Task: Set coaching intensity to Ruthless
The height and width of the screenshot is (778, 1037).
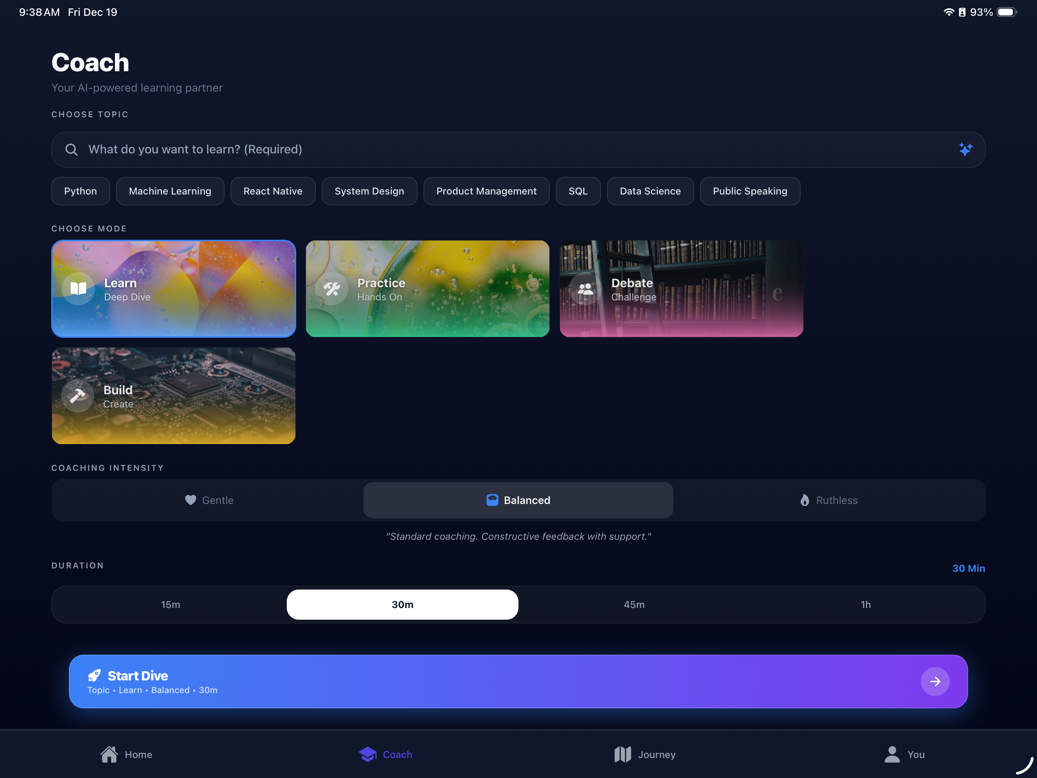Action: [x=828, y=500]
